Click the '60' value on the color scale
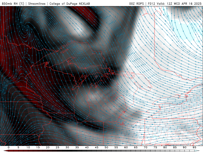203x152 pixels. click(x=126, y=147)
